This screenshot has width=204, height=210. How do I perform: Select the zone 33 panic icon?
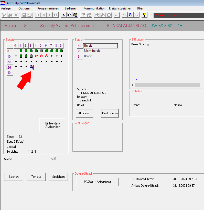point(31,67)
